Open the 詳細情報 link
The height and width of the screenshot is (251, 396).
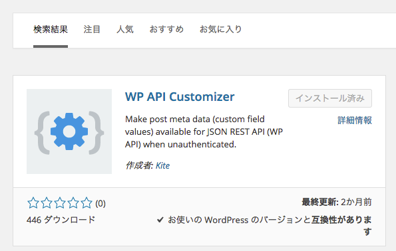(355, 120)
